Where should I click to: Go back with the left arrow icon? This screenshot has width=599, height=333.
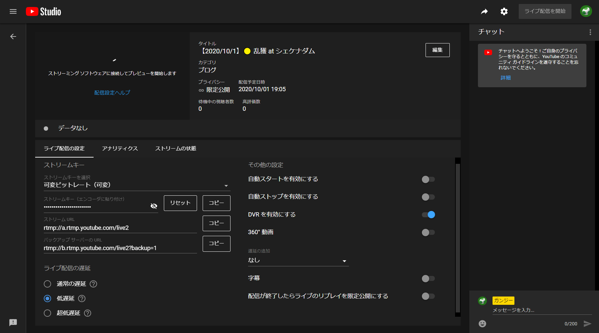13,36
